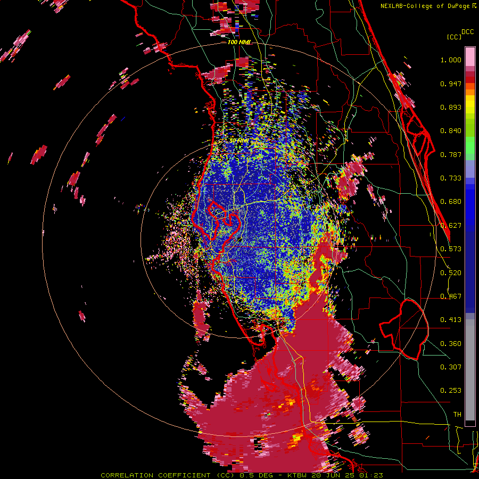The height and width of the screenshot is (479, 479).
Task: Select the 0.733 scale value
Action: [x=451, y=178]
